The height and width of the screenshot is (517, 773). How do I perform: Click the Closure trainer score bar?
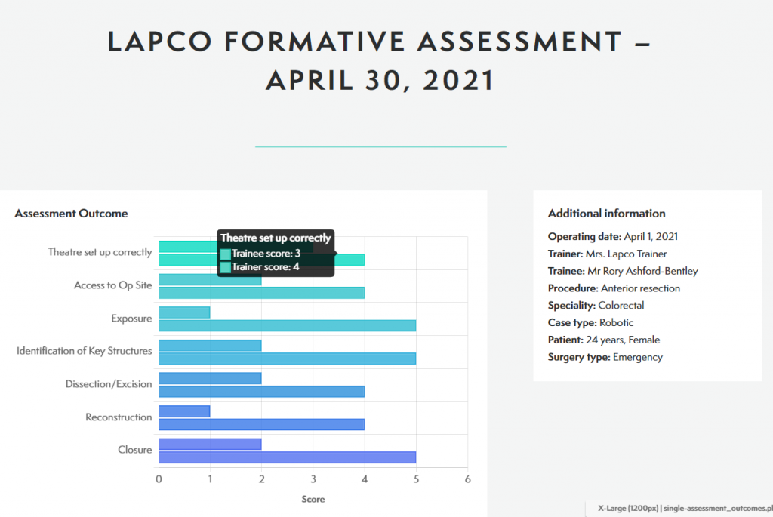(x=288, y=457)
